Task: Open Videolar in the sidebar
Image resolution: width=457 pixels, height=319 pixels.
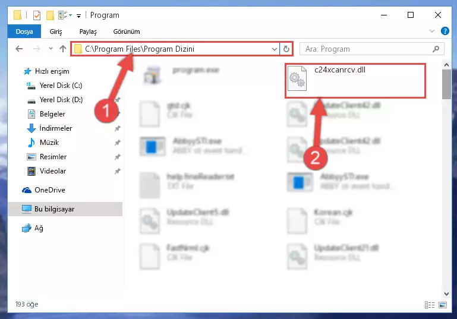Action: click(x=53, y=171)
